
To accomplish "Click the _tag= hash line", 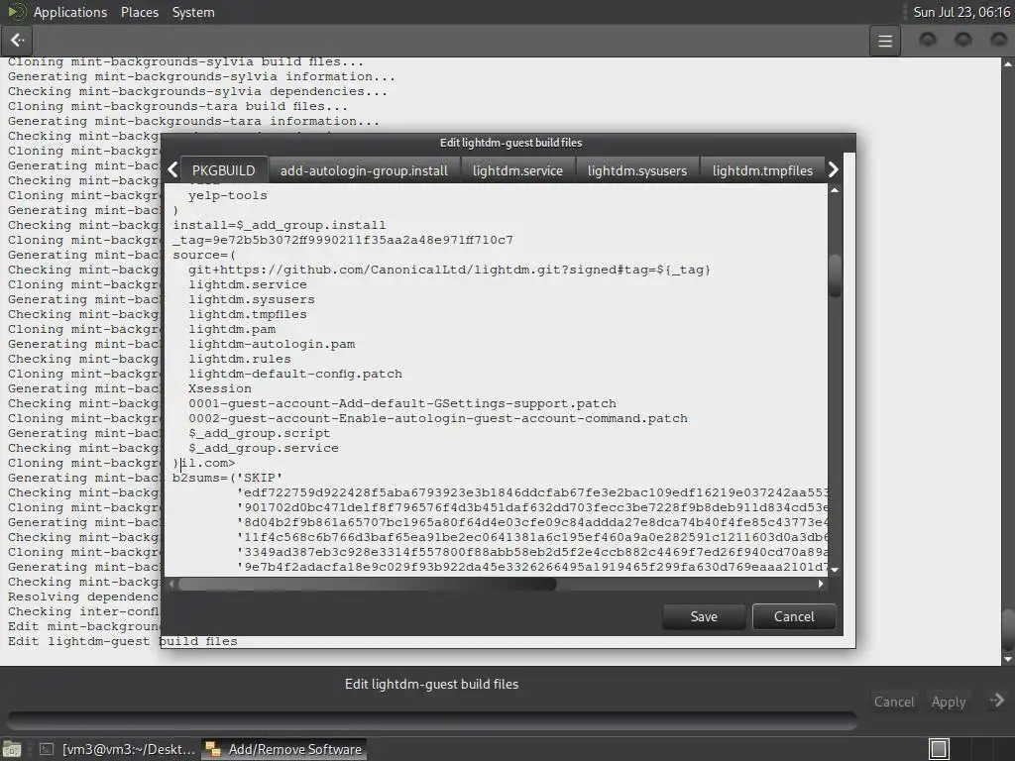I will tap(342, 240).
